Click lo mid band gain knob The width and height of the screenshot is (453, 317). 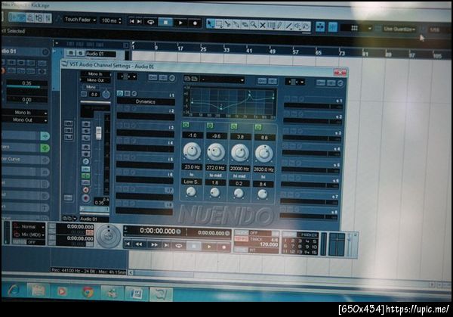pyautogui.click(x=216, y=152)
